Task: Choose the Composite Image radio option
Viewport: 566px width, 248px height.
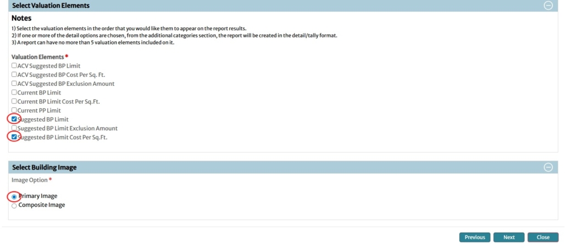Action: coord(14,205)
